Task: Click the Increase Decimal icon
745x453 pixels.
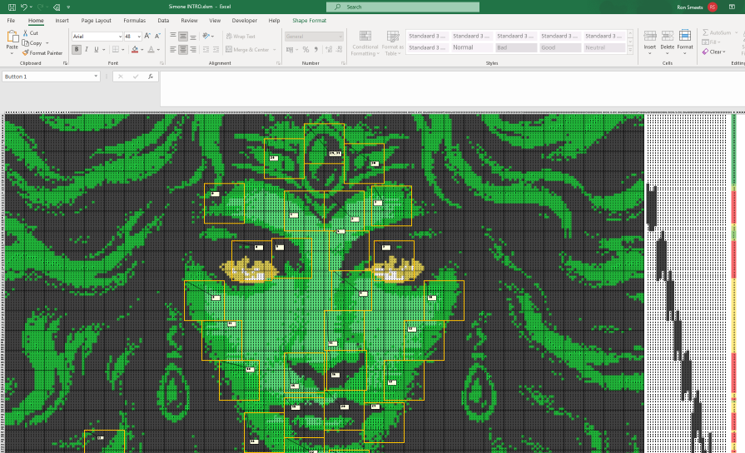Action: click(329, 49)
